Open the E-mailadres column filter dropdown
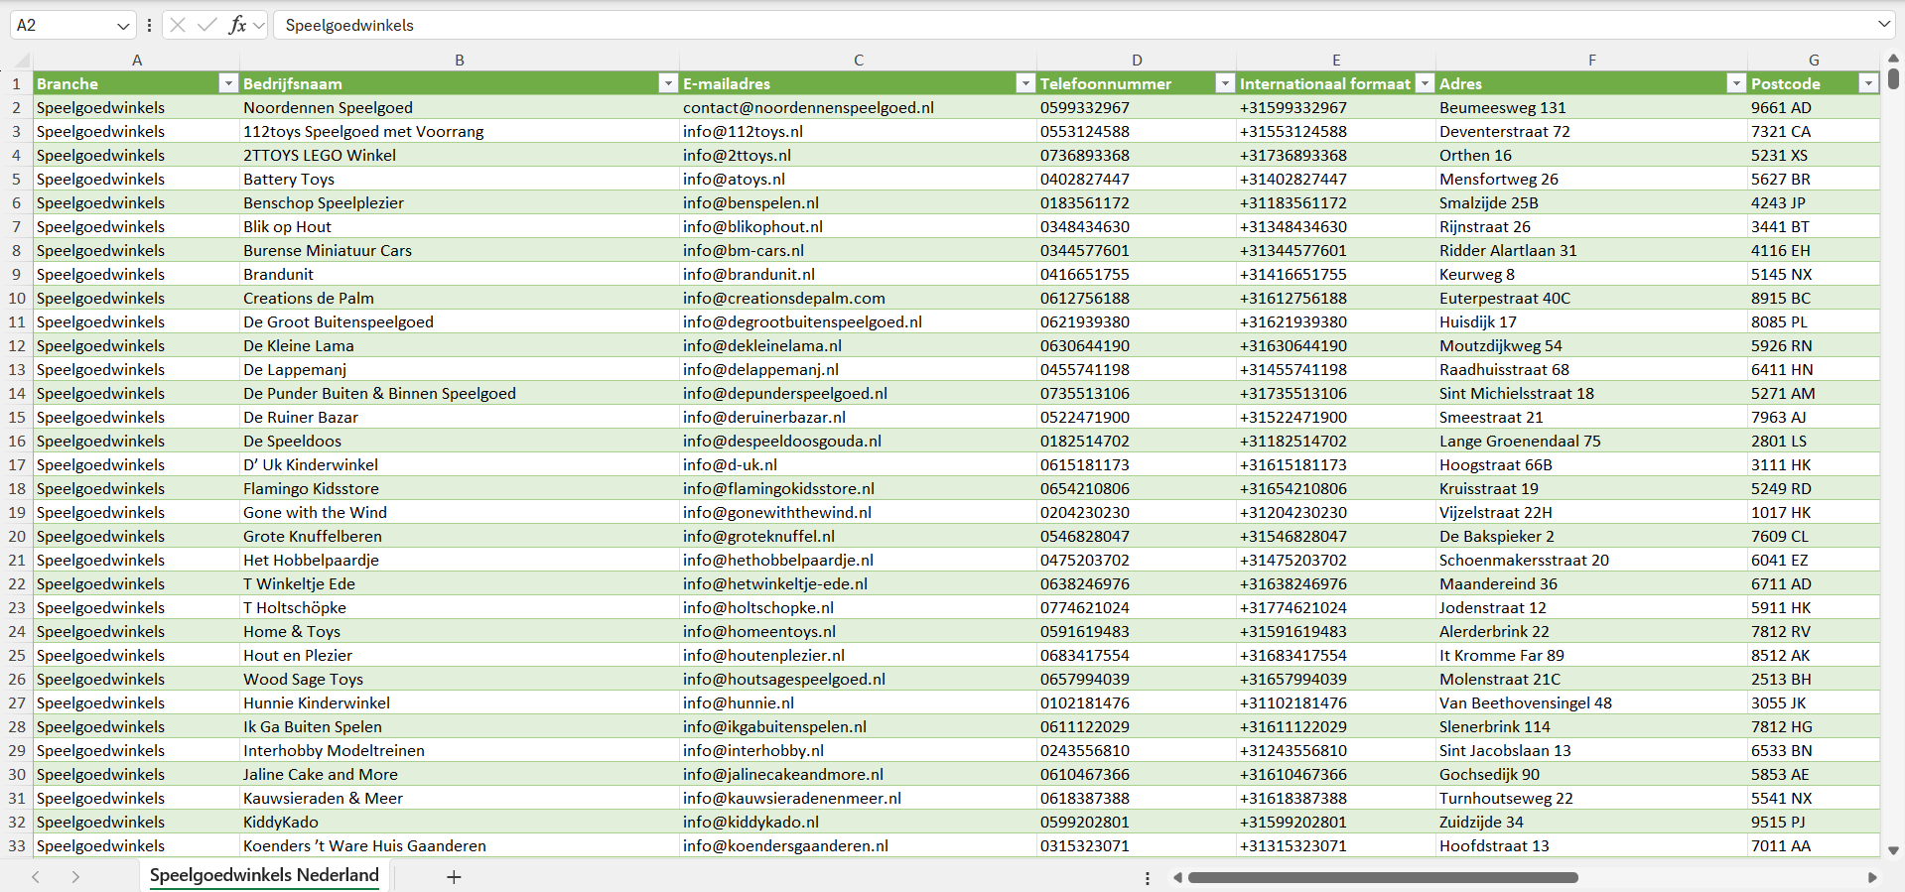The height and width of the screenshot is (892, 1905). 1025,84
